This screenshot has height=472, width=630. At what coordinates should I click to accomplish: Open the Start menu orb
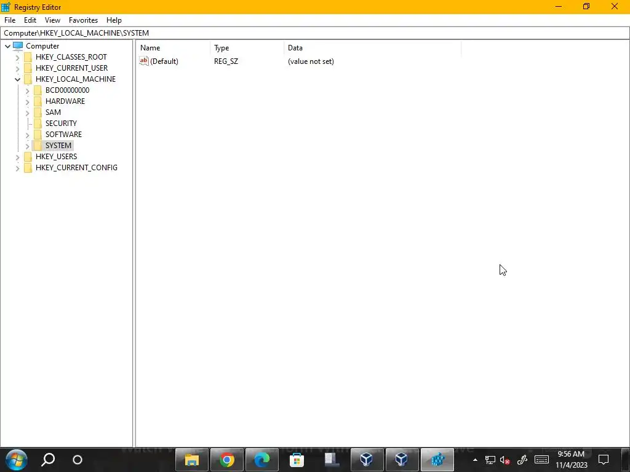(x=17, y=460)
